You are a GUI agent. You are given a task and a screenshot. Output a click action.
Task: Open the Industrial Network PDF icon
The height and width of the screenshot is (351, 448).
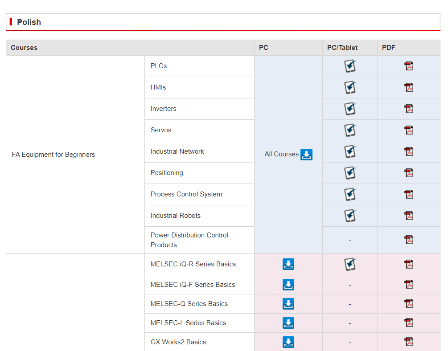point(409,152)
